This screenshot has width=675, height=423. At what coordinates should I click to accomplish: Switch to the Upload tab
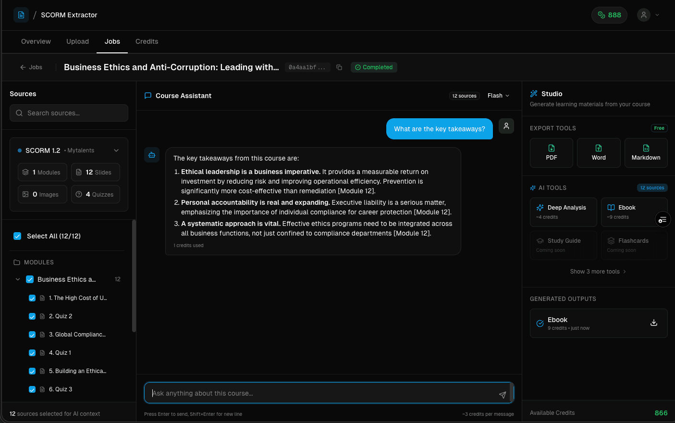point(78,41)
